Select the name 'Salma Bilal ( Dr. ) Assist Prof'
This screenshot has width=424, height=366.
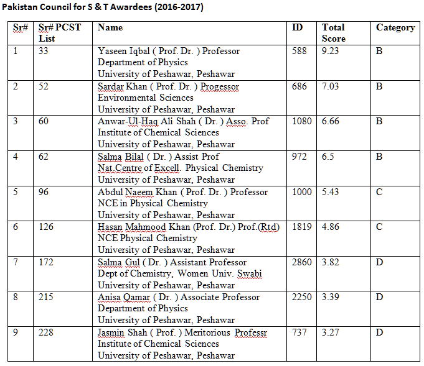coord(158,157)
